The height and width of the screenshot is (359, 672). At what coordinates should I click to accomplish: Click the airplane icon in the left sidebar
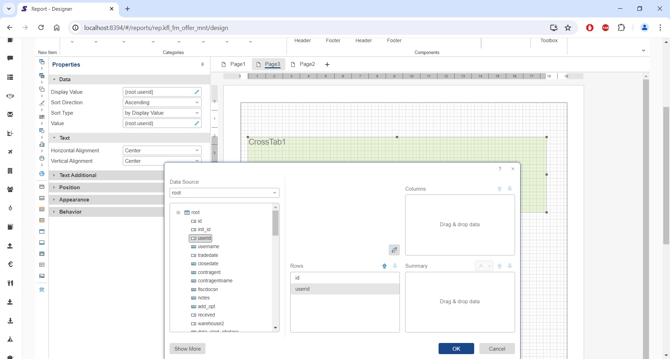pyautogui.click(x=10, y=152)
